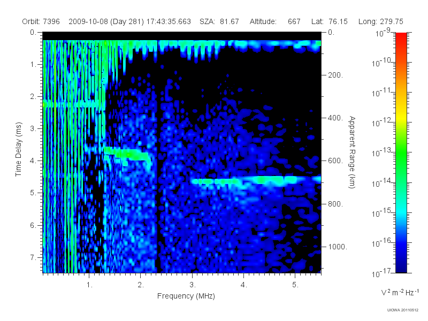Click the 'Altitude:' label
The width and height of the screenshot is (428, 321).
tap(263, 21)
